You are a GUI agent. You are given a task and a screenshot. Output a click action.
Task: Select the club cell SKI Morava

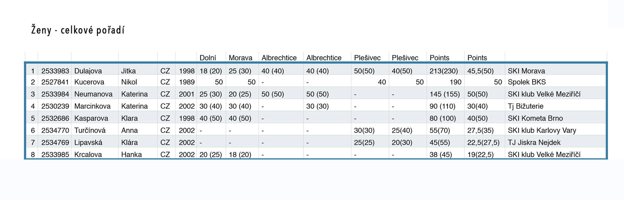point(526,71)
